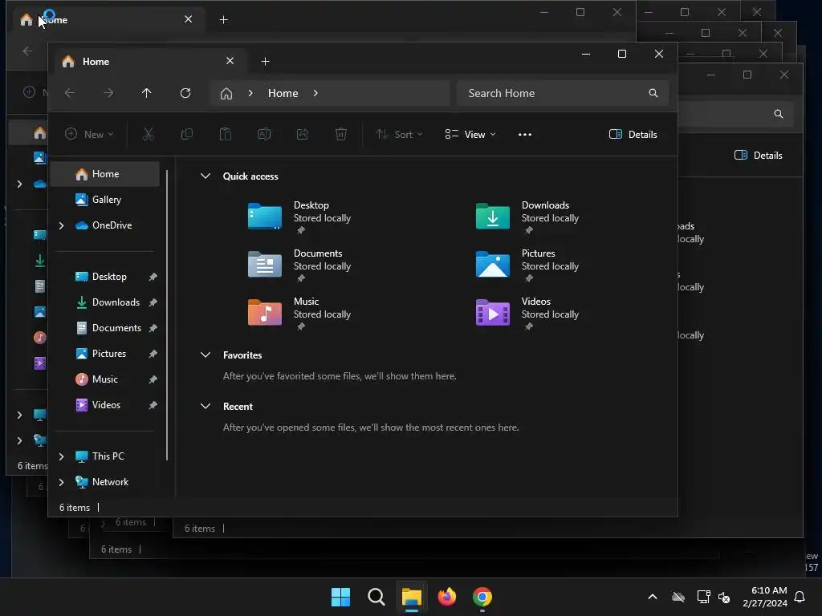This screenshot has height=616, width=822.
Task: Add a new tab in the rearmost window
Action: coord(224,20)
